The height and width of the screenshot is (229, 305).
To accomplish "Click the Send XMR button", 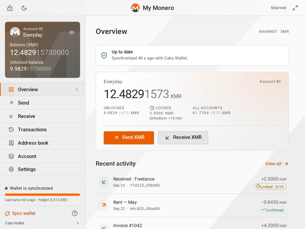I will tap(129, 138).
